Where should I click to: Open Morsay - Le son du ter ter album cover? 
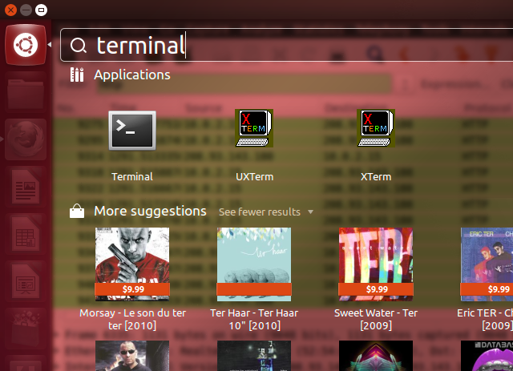132,264
